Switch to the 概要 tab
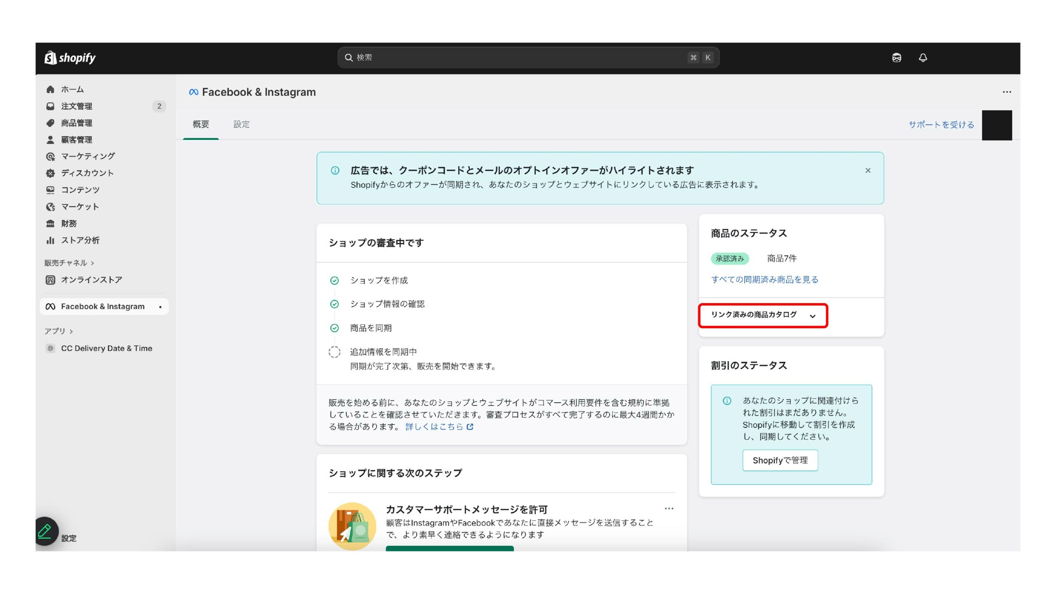The height and width of the screenshot is (594, 1056). point(201,124)
